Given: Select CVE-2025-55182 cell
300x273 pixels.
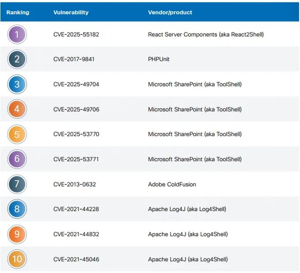Looking at the screenshot, I should [76, 34].
